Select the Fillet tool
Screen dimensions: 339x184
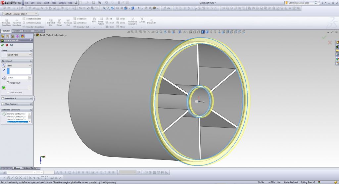point(94,20)
